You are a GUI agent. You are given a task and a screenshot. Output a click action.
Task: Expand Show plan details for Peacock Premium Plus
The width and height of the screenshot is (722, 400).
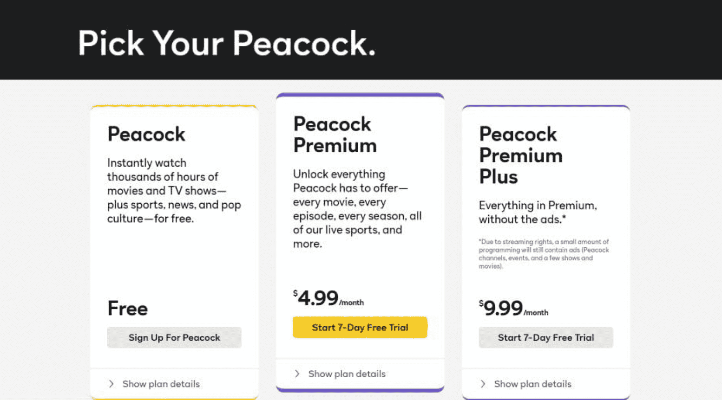coord(532,384)
